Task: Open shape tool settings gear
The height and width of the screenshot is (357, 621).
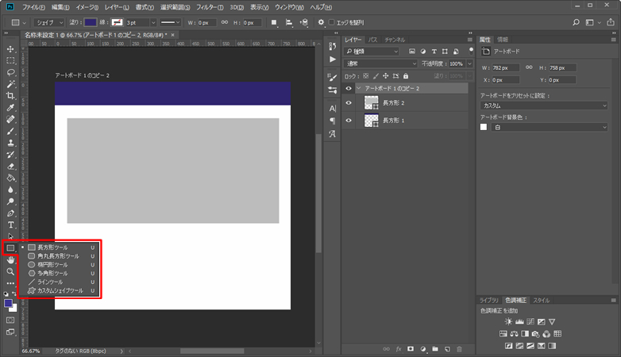Action: pos(321,22)
